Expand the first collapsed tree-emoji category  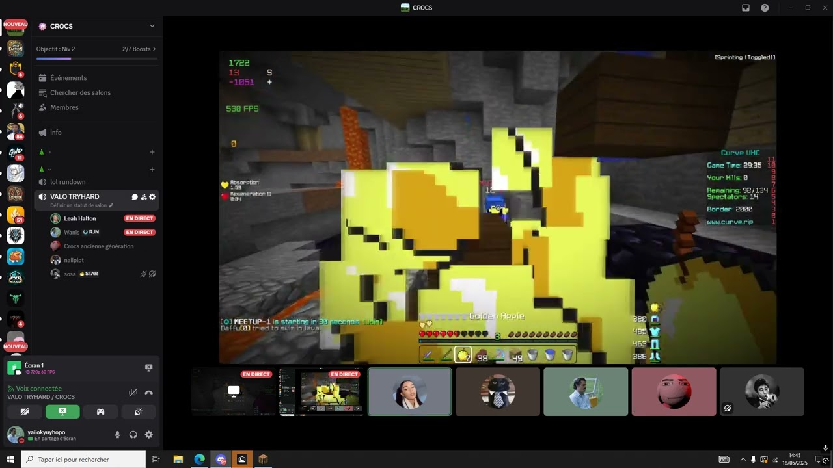click(x=46, y=152)
